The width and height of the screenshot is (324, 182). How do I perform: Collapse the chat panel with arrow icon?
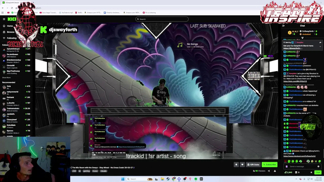click(283, 26)
